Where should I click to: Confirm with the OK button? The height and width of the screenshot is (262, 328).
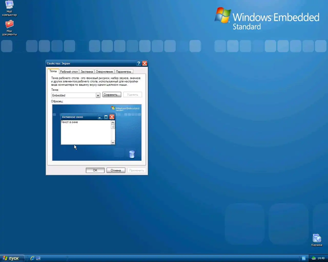point(95,170)
